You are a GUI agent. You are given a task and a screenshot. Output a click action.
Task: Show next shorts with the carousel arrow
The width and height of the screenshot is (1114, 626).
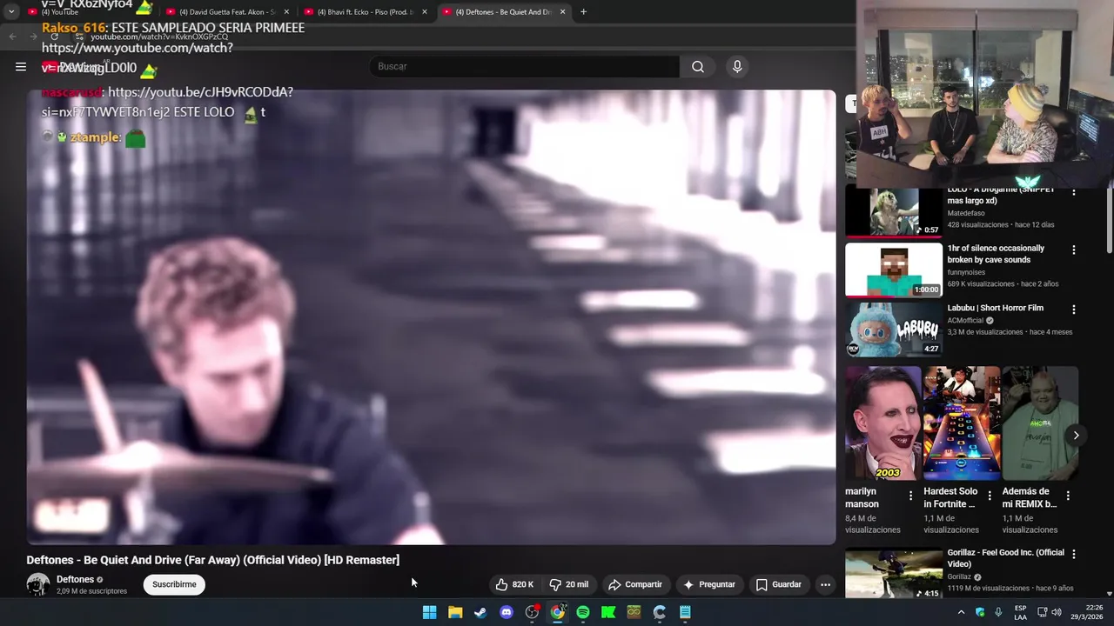pos(1076,436)
